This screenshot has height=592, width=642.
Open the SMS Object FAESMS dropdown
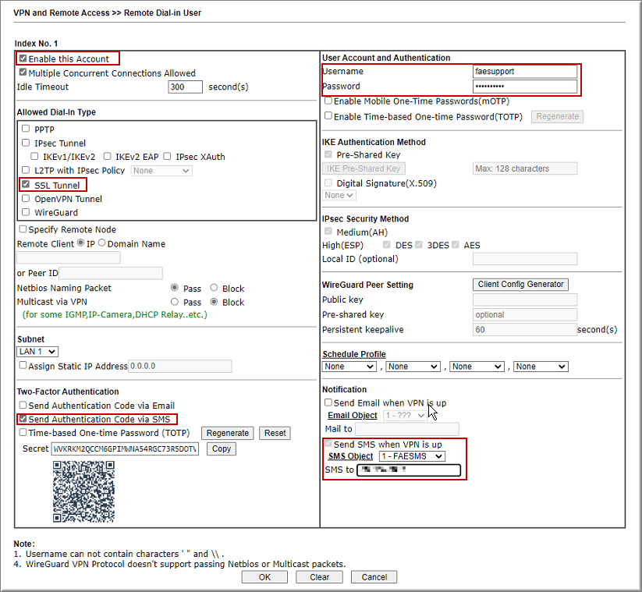point(413,456)
